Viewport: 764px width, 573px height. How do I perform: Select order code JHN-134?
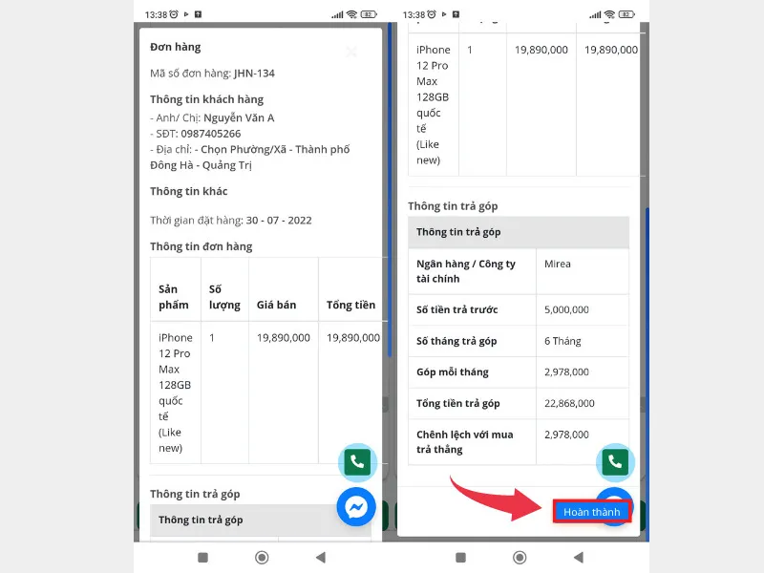pos(254,74)
